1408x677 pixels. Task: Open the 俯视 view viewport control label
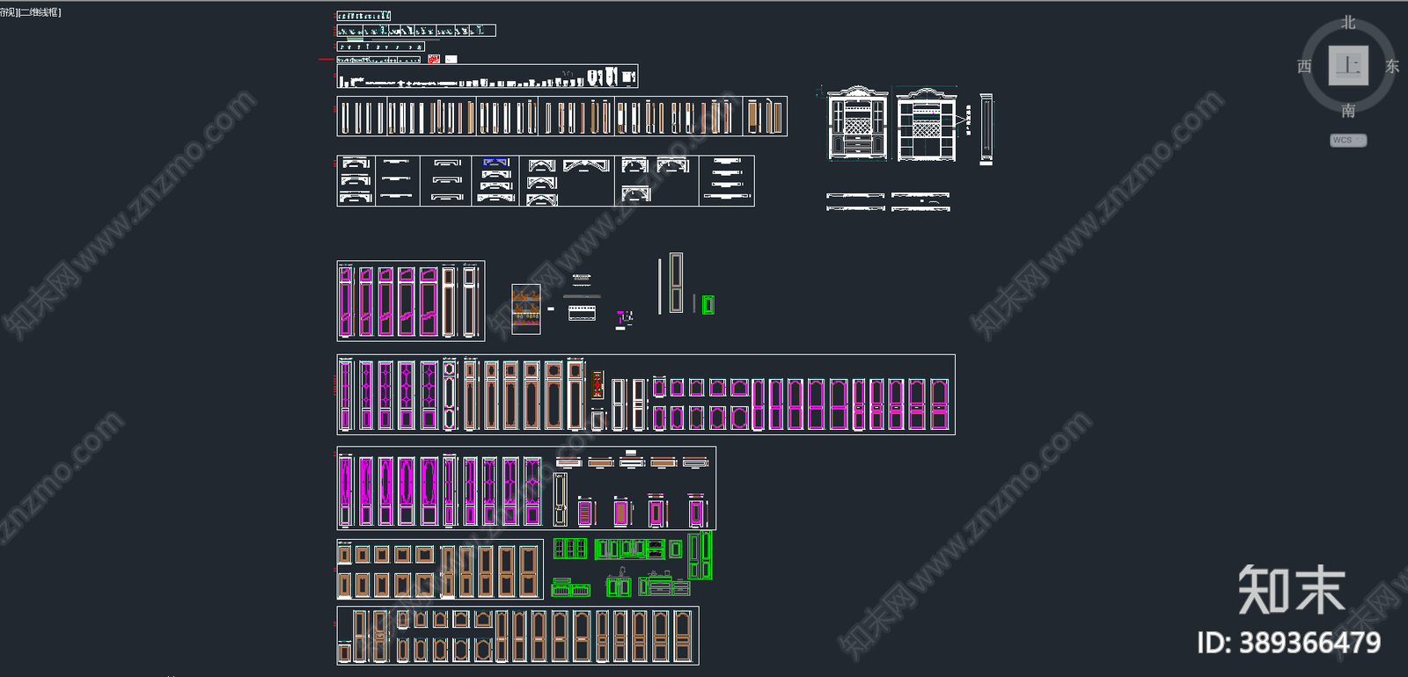(x=8, y=12)
